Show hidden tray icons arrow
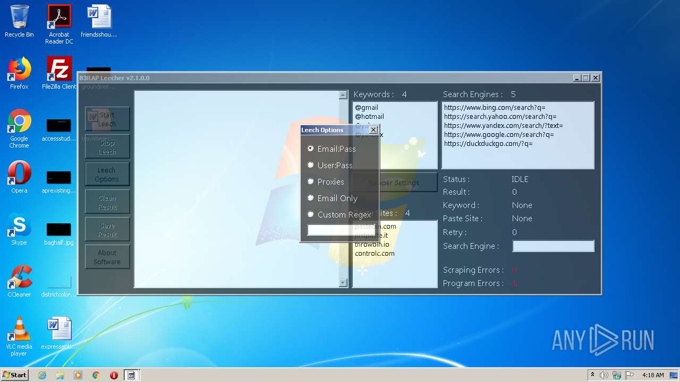The height and width of the screenshot is (382, 680). tap(592, 375)
